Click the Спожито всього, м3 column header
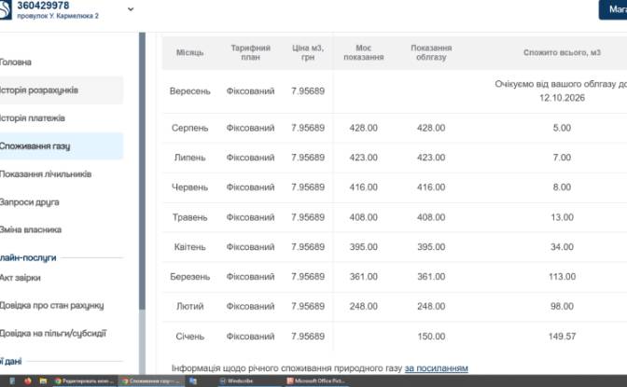 click(562, 53)
